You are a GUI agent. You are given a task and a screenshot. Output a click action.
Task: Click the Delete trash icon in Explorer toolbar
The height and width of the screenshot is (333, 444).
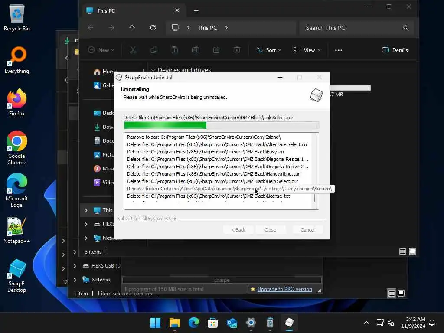[237, 50]
